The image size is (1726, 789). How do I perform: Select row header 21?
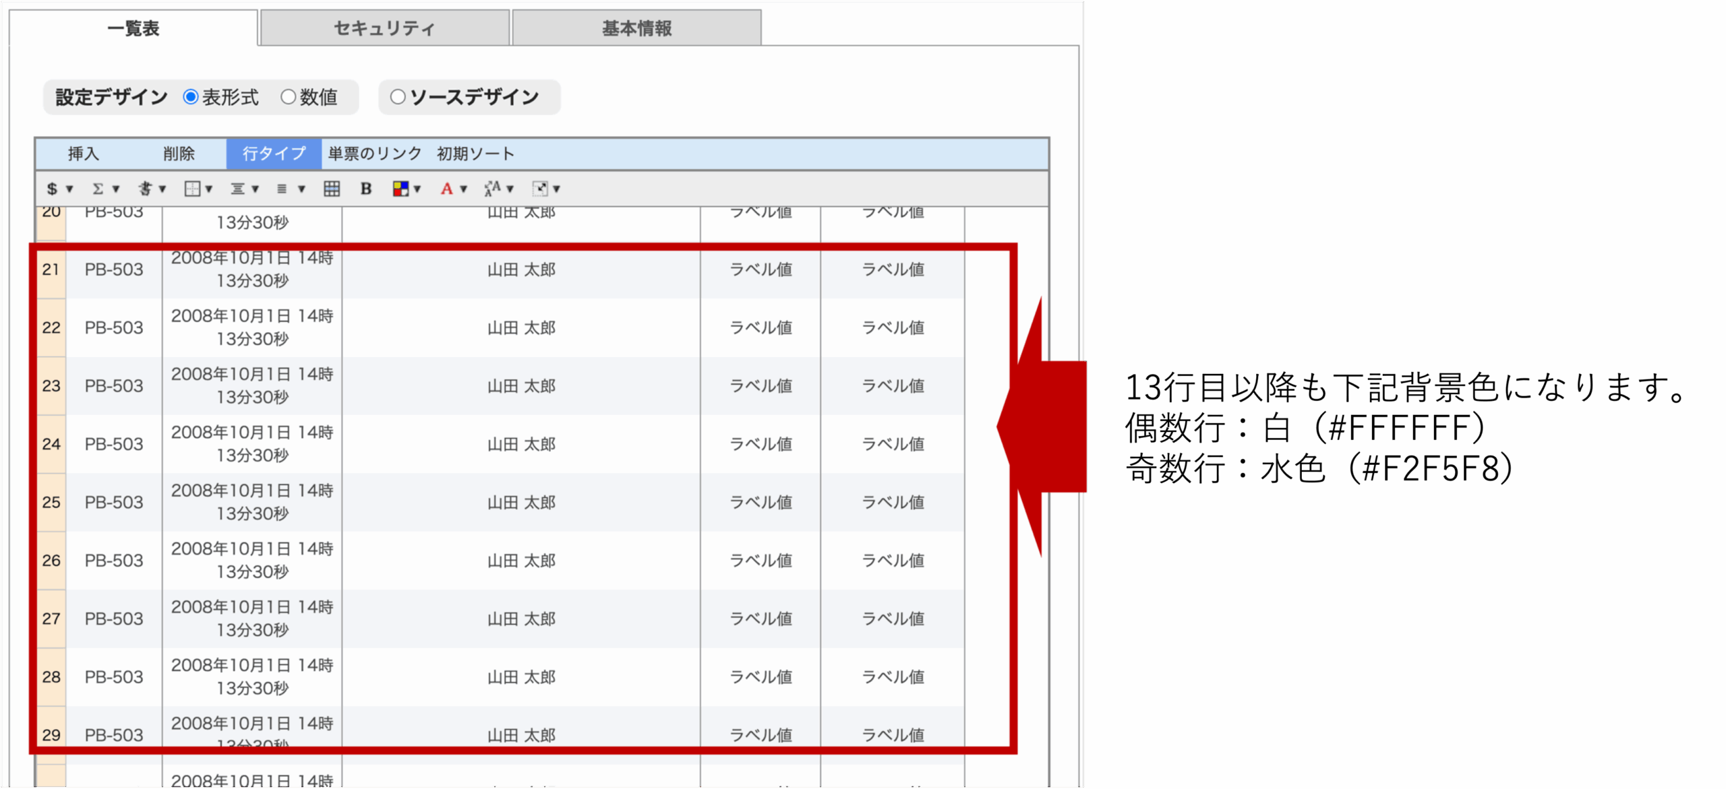pos(51,270)
